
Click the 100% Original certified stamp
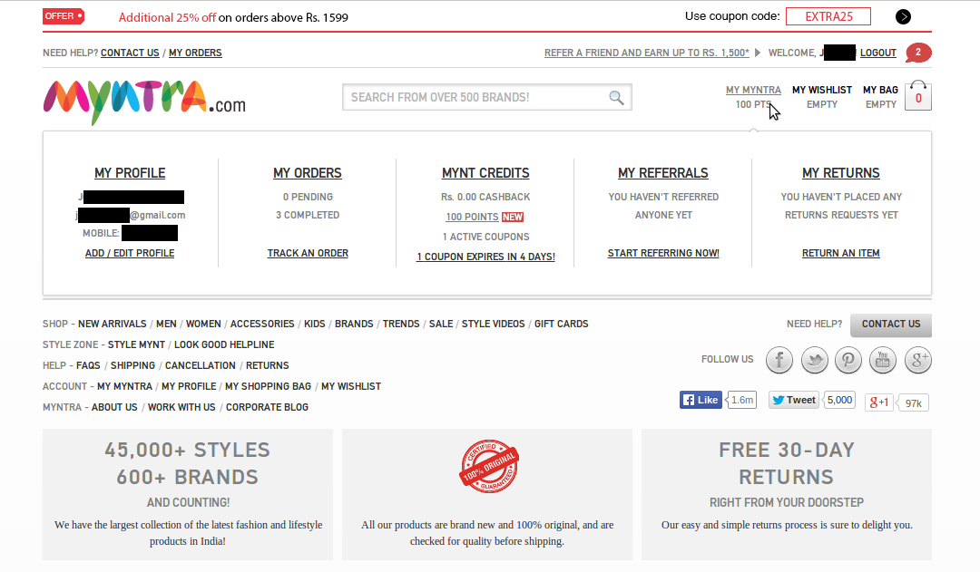(489, 467)
